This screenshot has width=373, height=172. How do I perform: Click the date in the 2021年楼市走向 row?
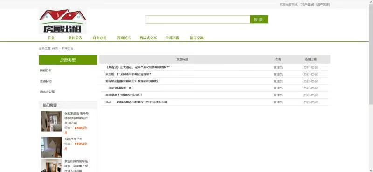[x=311, y=102]
